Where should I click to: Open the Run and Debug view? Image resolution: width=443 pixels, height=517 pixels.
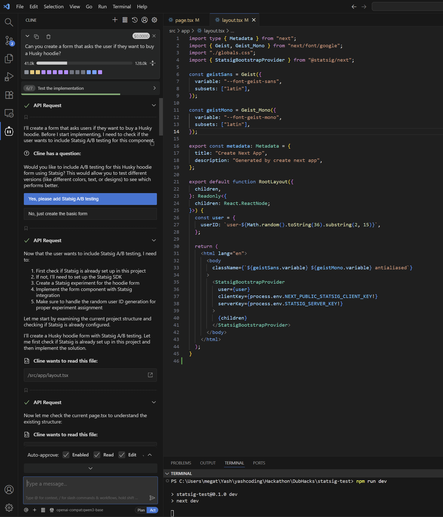point(9,77)
